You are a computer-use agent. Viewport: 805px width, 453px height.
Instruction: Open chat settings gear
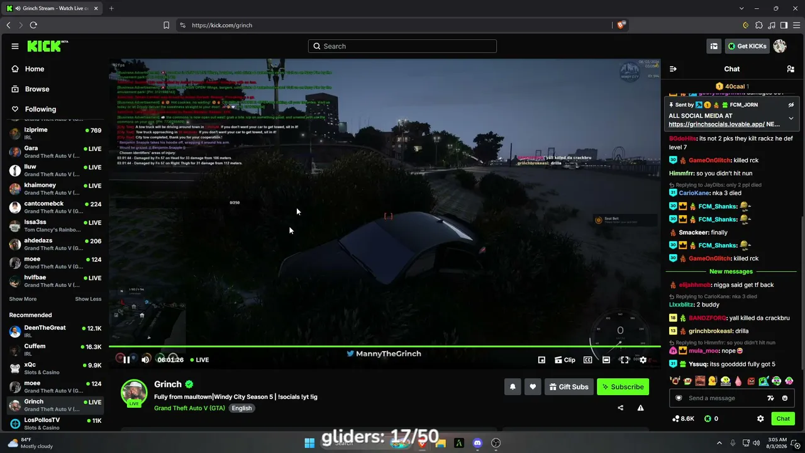point(760,419)
